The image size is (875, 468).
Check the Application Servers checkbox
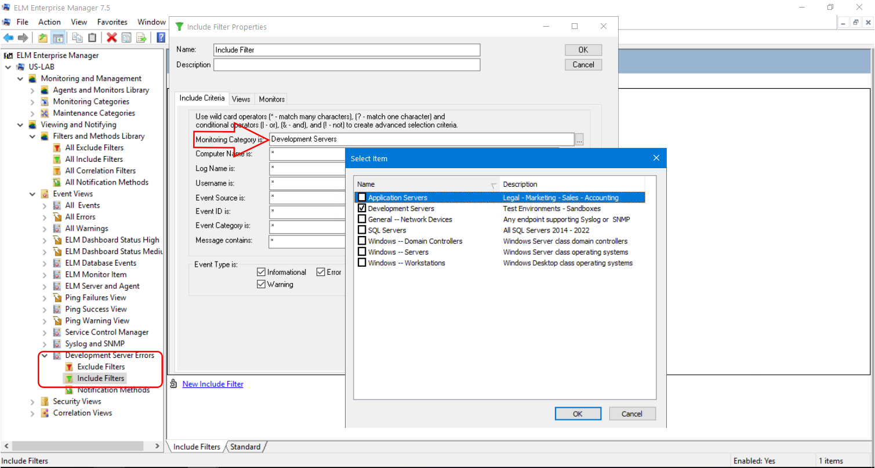[362, 198]
